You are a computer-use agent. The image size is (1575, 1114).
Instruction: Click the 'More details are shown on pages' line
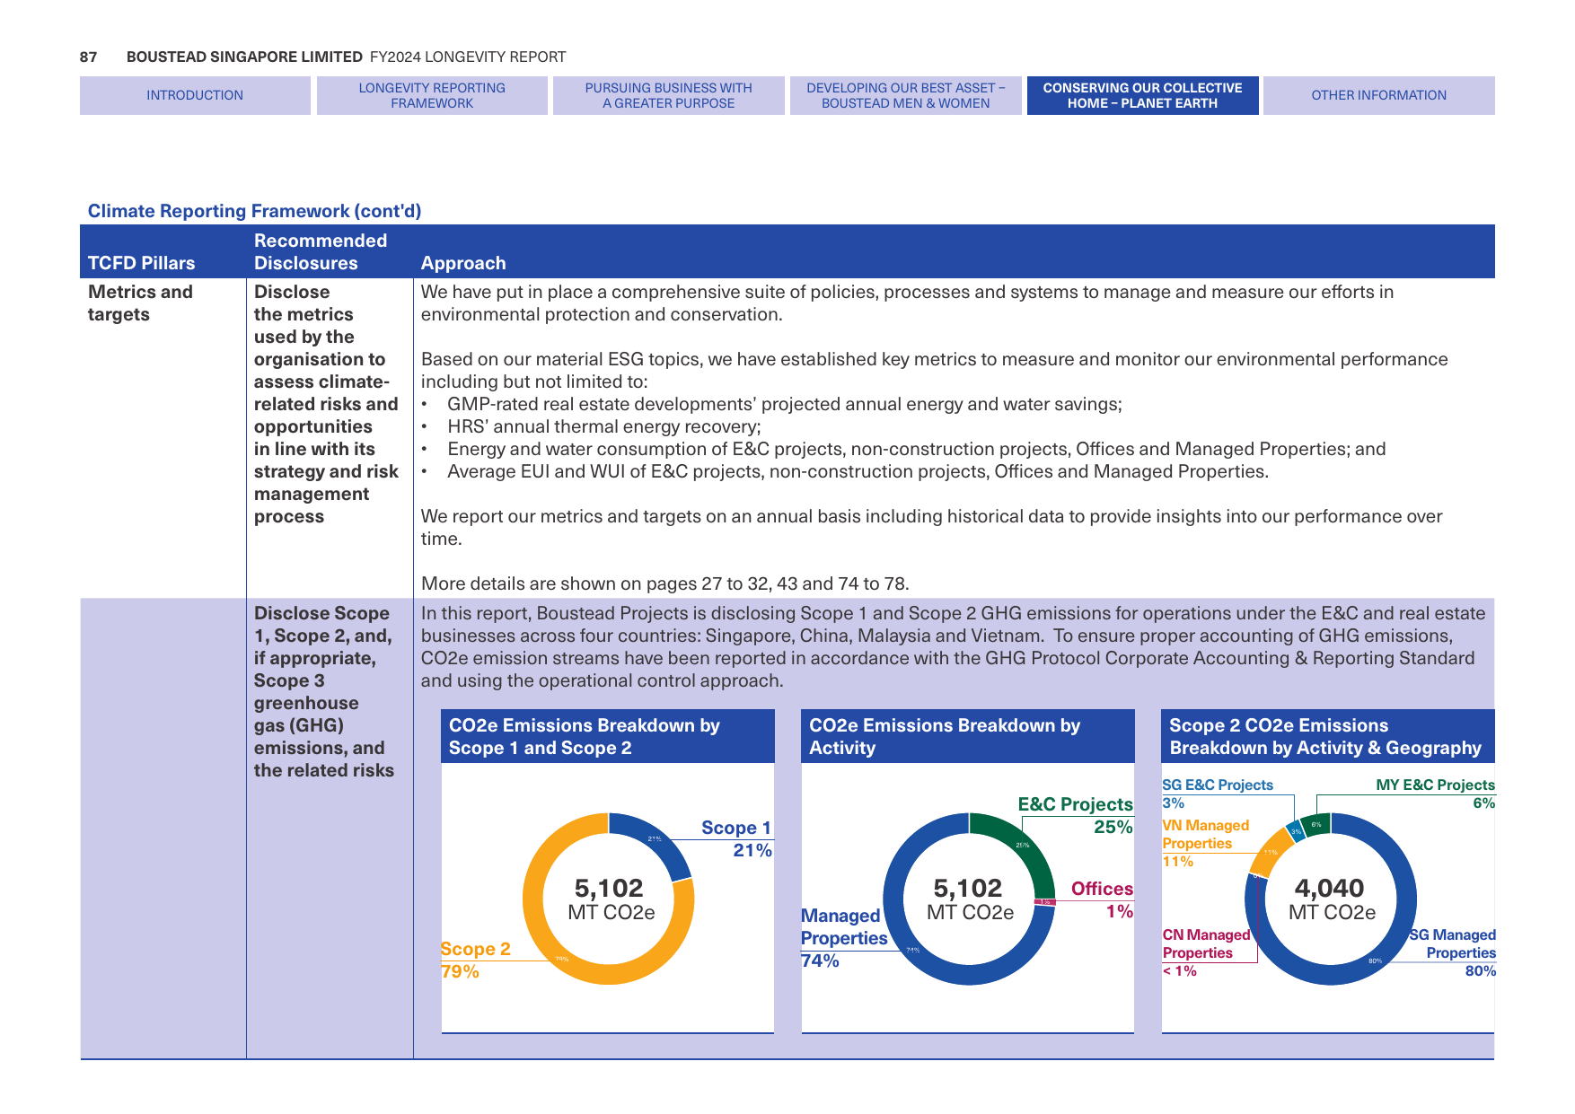664,583
